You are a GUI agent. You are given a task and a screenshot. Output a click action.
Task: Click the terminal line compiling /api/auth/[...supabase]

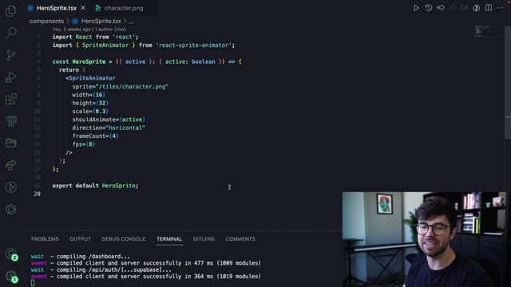[x=101, y=269]
